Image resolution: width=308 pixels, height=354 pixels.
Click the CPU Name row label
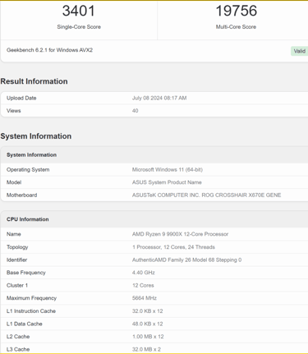14,234
